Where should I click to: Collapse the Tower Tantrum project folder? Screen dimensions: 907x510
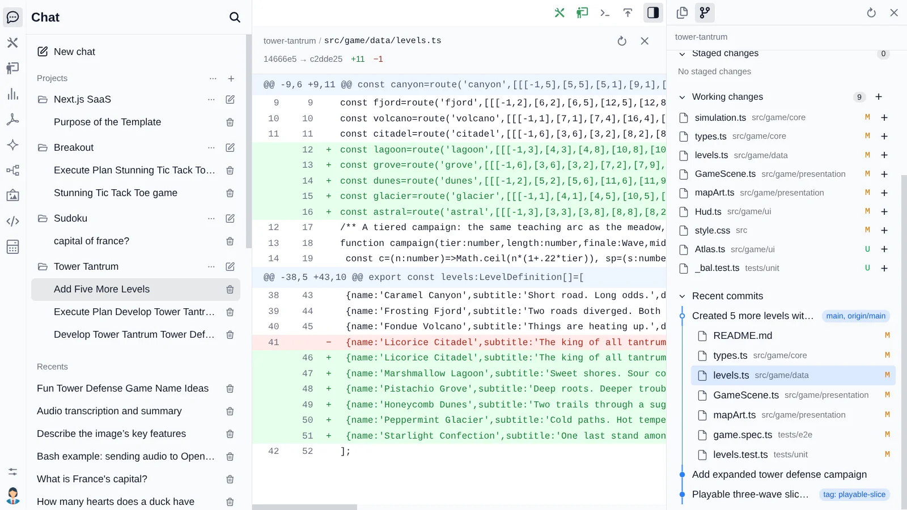(x=43, y=266)
